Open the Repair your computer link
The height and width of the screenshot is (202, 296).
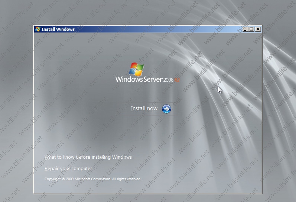point(68,169)
